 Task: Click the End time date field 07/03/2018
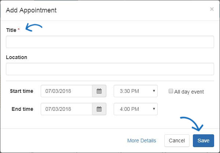(66, 109)
